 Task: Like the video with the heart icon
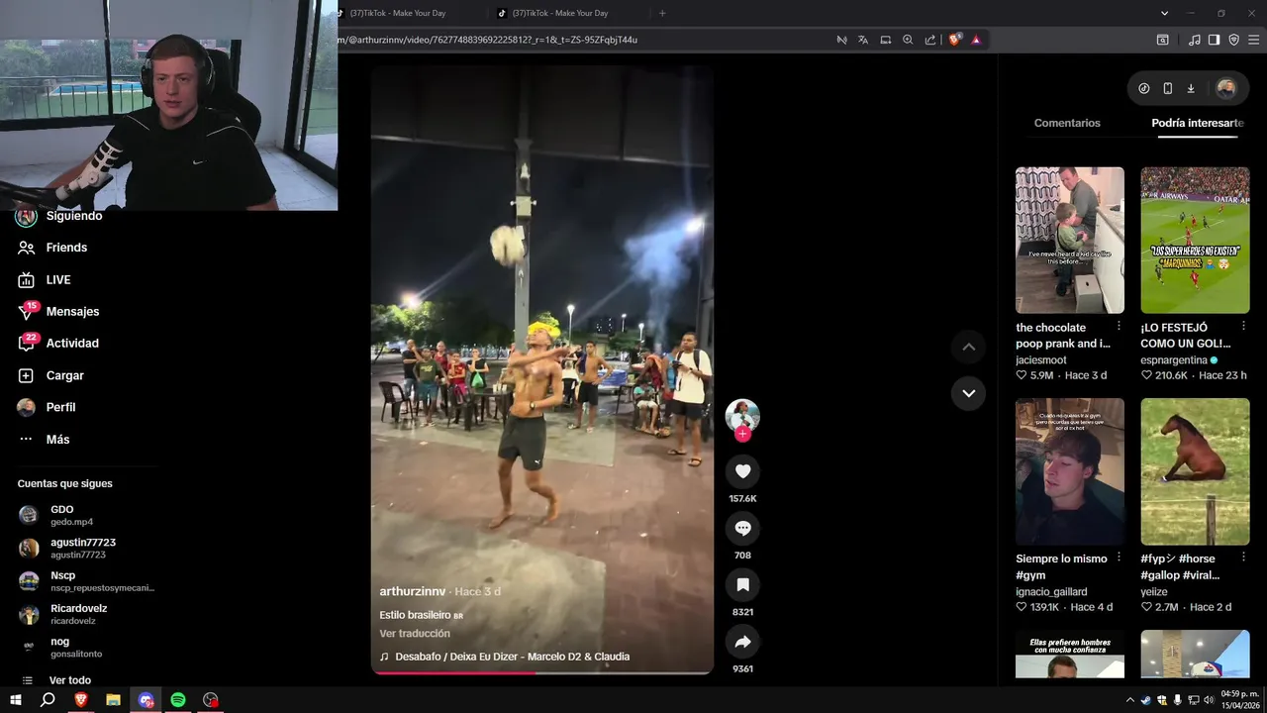742,471
